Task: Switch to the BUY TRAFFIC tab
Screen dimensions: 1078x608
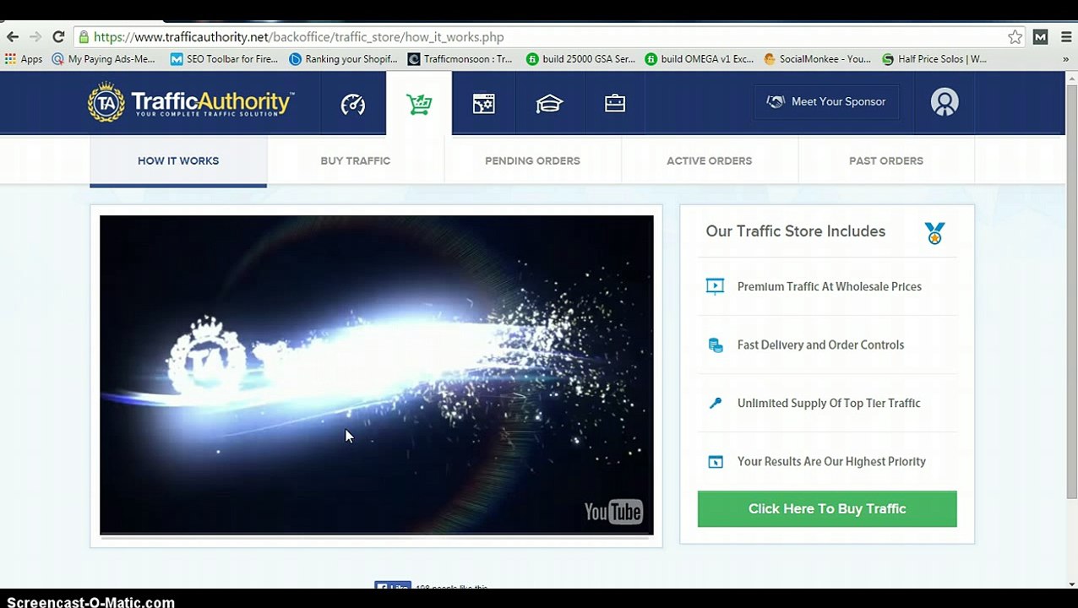Action: coord(356,160)
